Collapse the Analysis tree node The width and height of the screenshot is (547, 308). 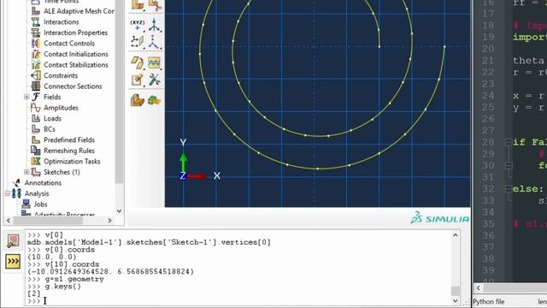(x=8, y=193)
